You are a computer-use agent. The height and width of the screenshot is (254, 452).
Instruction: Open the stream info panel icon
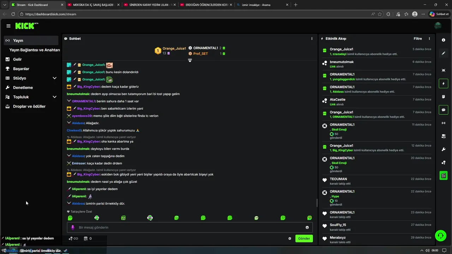444,40
